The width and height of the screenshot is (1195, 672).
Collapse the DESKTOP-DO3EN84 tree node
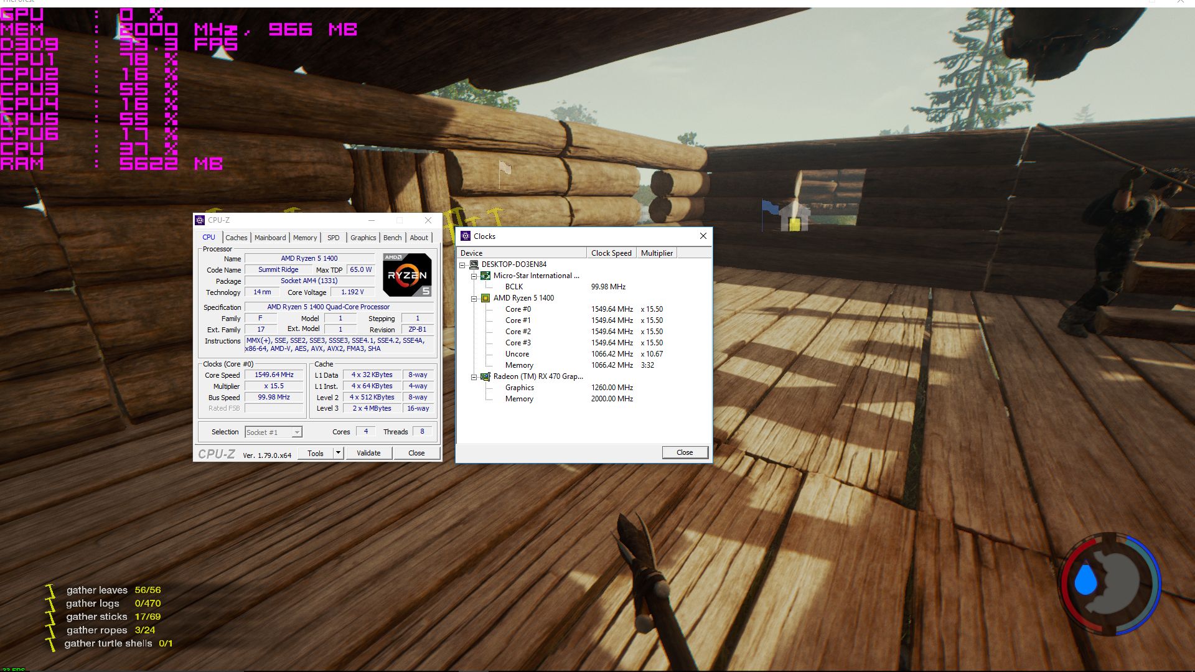(x=462, y=265)
